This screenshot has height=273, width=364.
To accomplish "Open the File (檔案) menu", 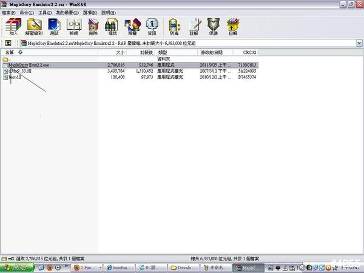I will tap(8, 12).
